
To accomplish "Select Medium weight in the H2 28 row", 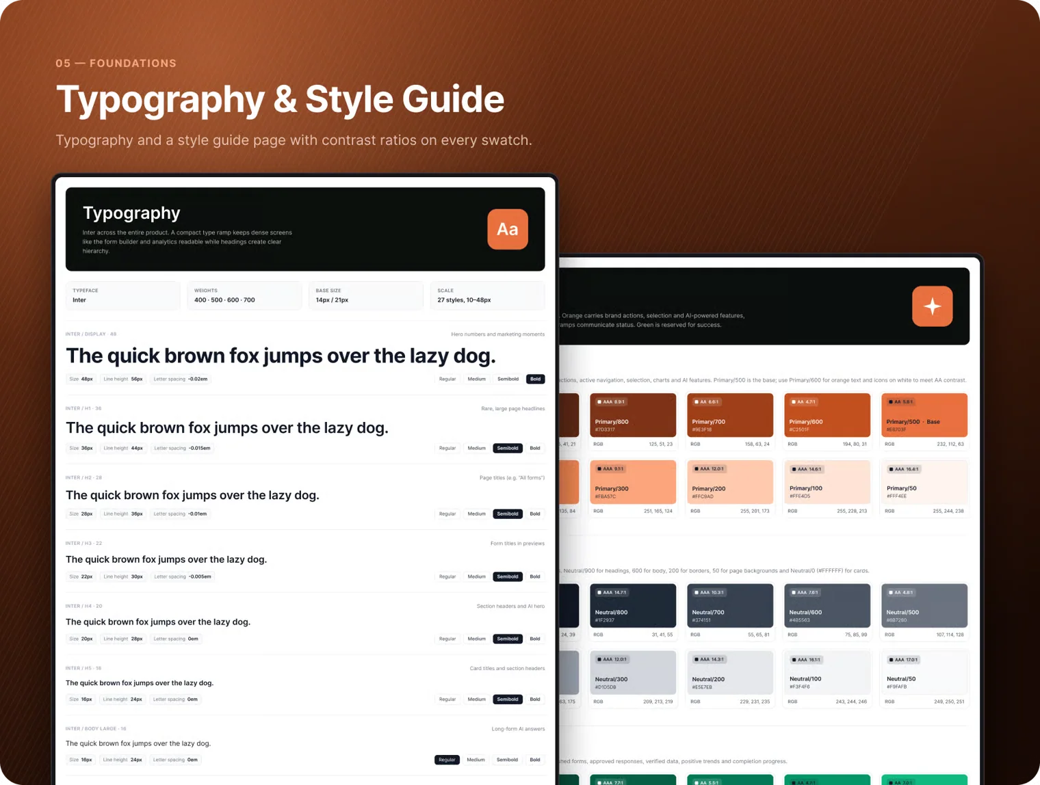I will coord(476,514).
